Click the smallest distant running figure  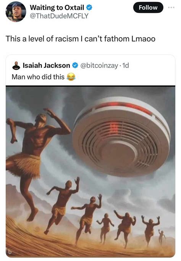(x=162, y=237)
